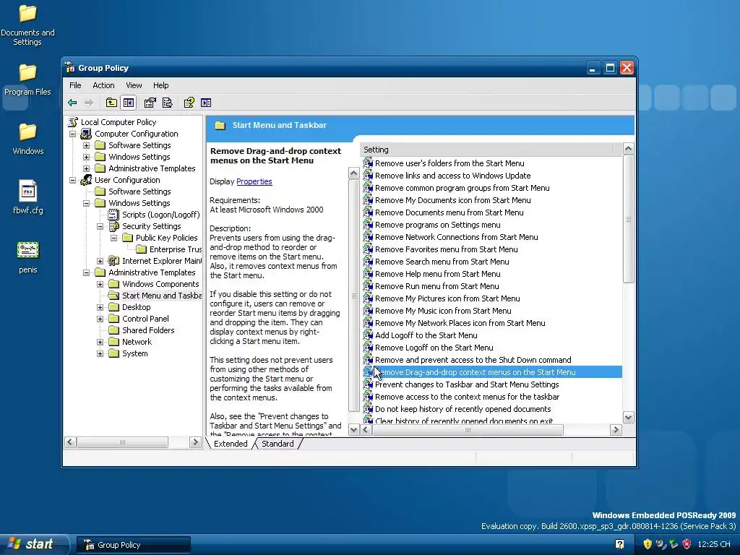This screenshot has height=555, width=740.
Task: Expand the System tree node
Action: [x=100, y=353]
